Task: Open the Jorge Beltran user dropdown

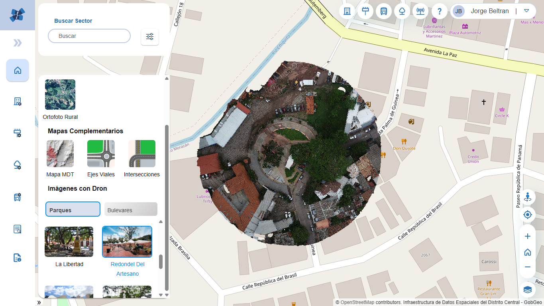Action: [526, 11]
